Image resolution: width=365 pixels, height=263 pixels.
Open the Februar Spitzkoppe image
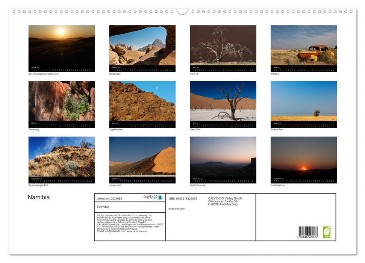click(142, 48)
